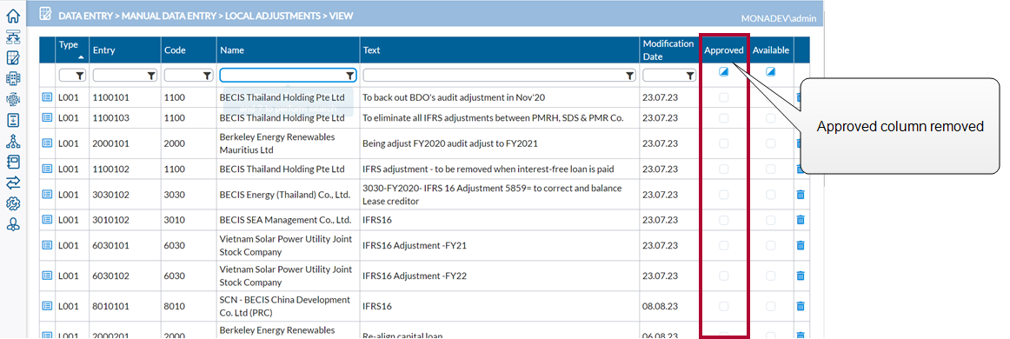Viewport: 1010px width, 339px height.
Task: Click the data entry icon in breadcrumb bar
Action: click(x=45, y=14)
